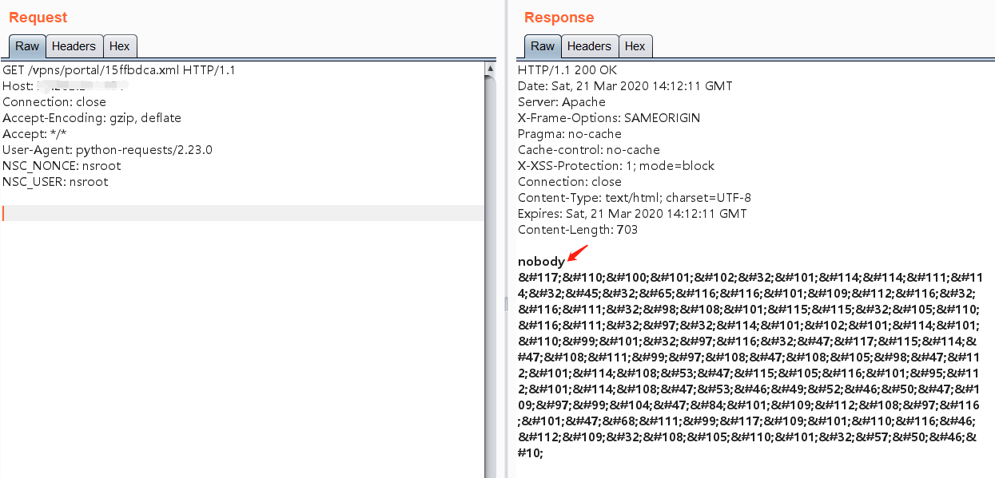The height and width of the screenshot is (478, 995).
Task: Click the Server: Apache line
Action: click(x=562, y=102)
